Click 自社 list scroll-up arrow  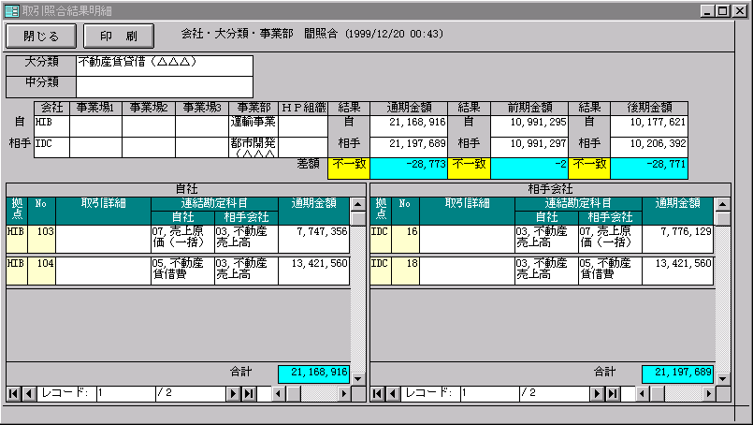coord(357,204)
